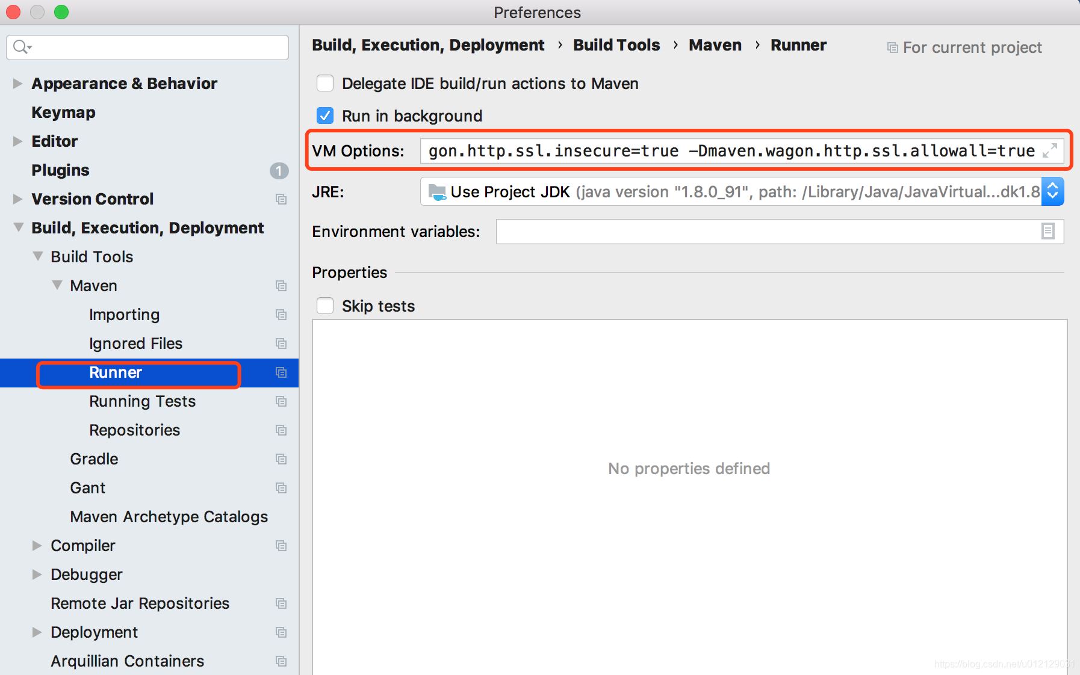This screenshot has width=1080, height=675.
Task: Open Keymap settings
Action: point(63,112)
